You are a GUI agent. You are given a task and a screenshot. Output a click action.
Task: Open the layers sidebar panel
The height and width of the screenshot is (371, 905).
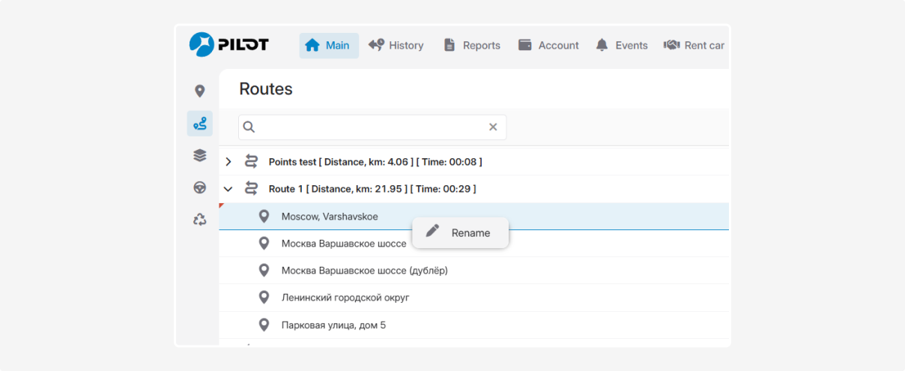[x=199, y=155]
